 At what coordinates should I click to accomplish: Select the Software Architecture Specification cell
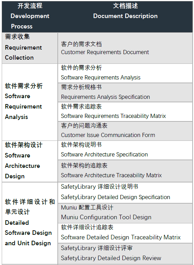(125, 150)
